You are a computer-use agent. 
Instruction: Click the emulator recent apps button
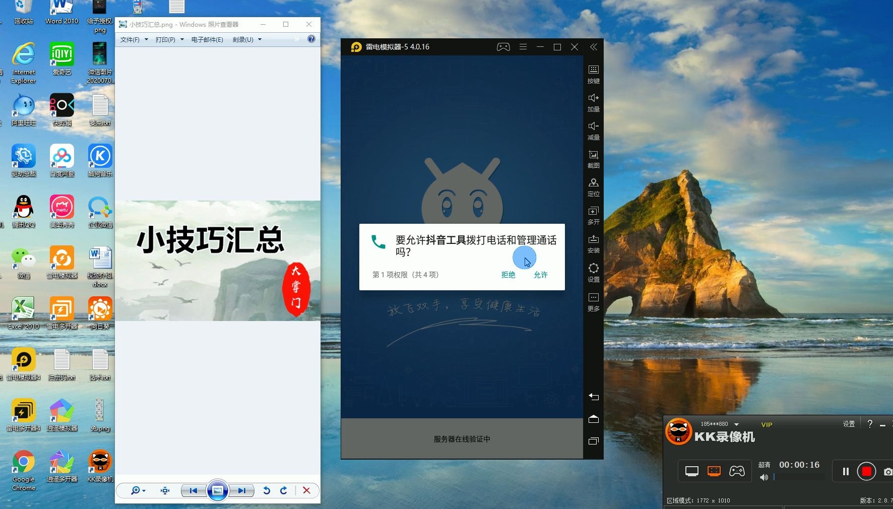pyautogui.click(x=594, y=441)
